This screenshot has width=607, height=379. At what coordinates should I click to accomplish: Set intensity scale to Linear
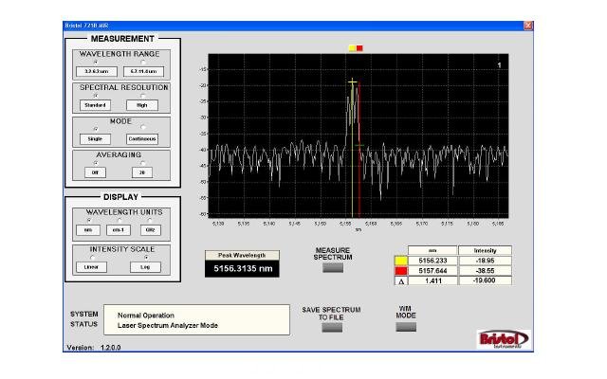[x=92, y=267]
